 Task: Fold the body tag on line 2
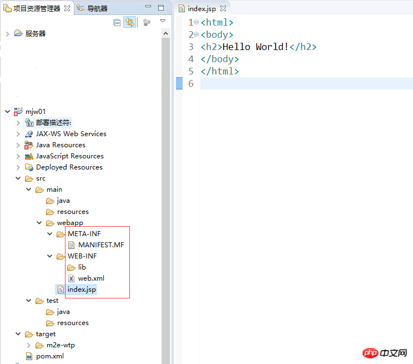point(196,34)
